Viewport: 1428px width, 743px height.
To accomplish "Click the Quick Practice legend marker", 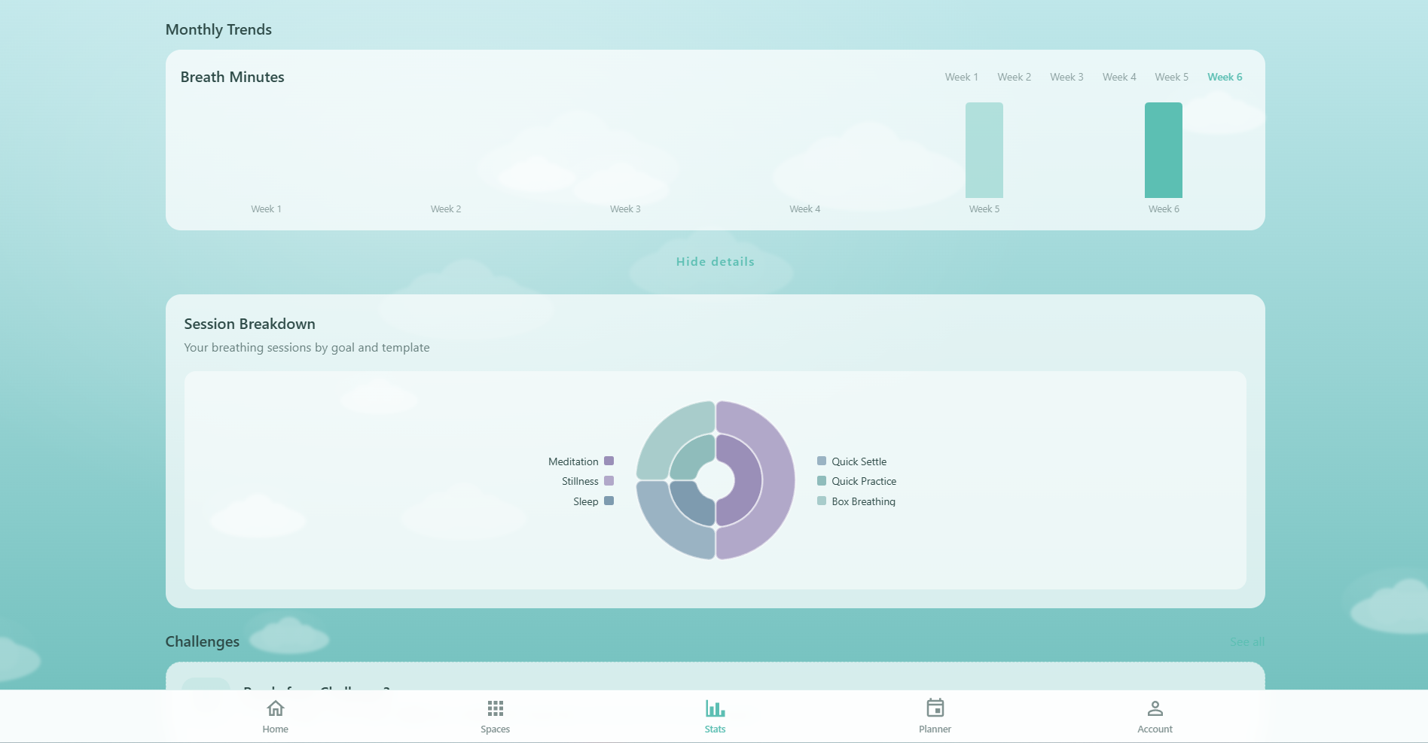I will [x=821, y=481].
